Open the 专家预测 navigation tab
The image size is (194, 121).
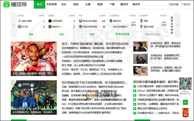[x=51, y=4]
